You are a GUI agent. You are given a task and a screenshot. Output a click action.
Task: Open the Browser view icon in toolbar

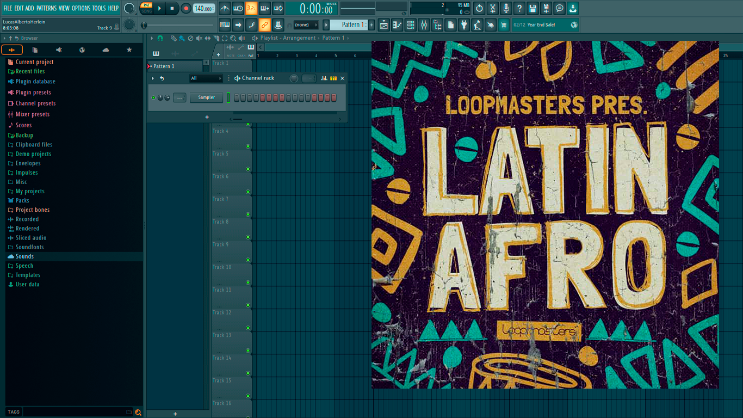[x=437, y=24]
